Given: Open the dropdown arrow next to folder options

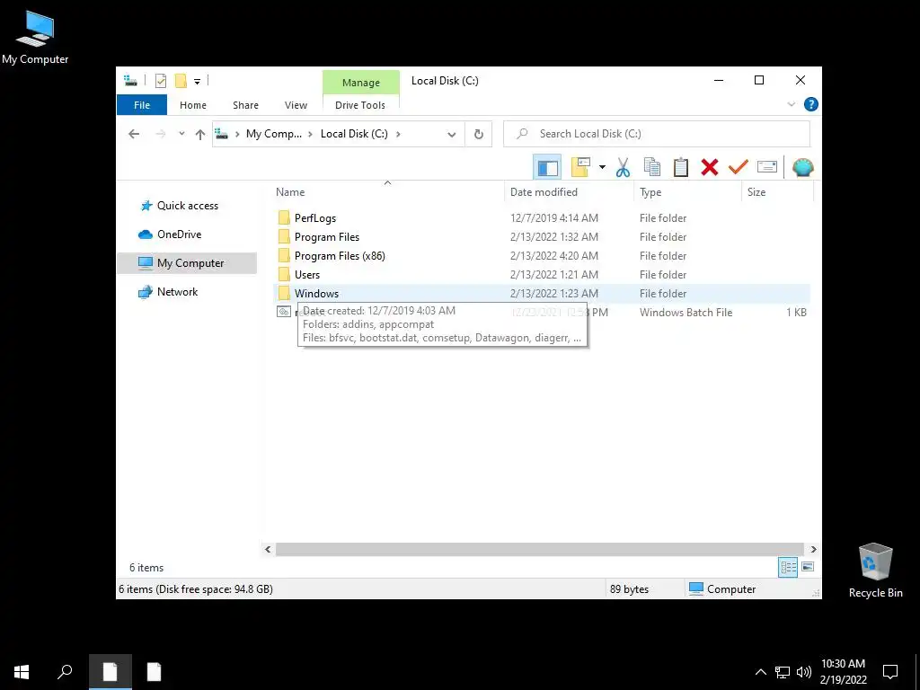Looking at the screenshot, I should 602,167.
